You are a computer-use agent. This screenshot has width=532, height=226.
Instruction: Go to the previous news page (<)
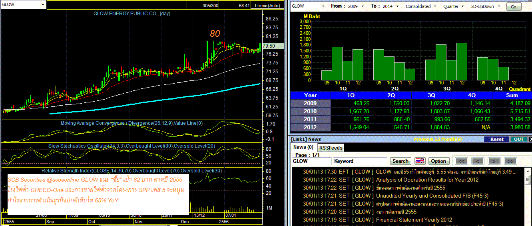[x=477, y=161]
